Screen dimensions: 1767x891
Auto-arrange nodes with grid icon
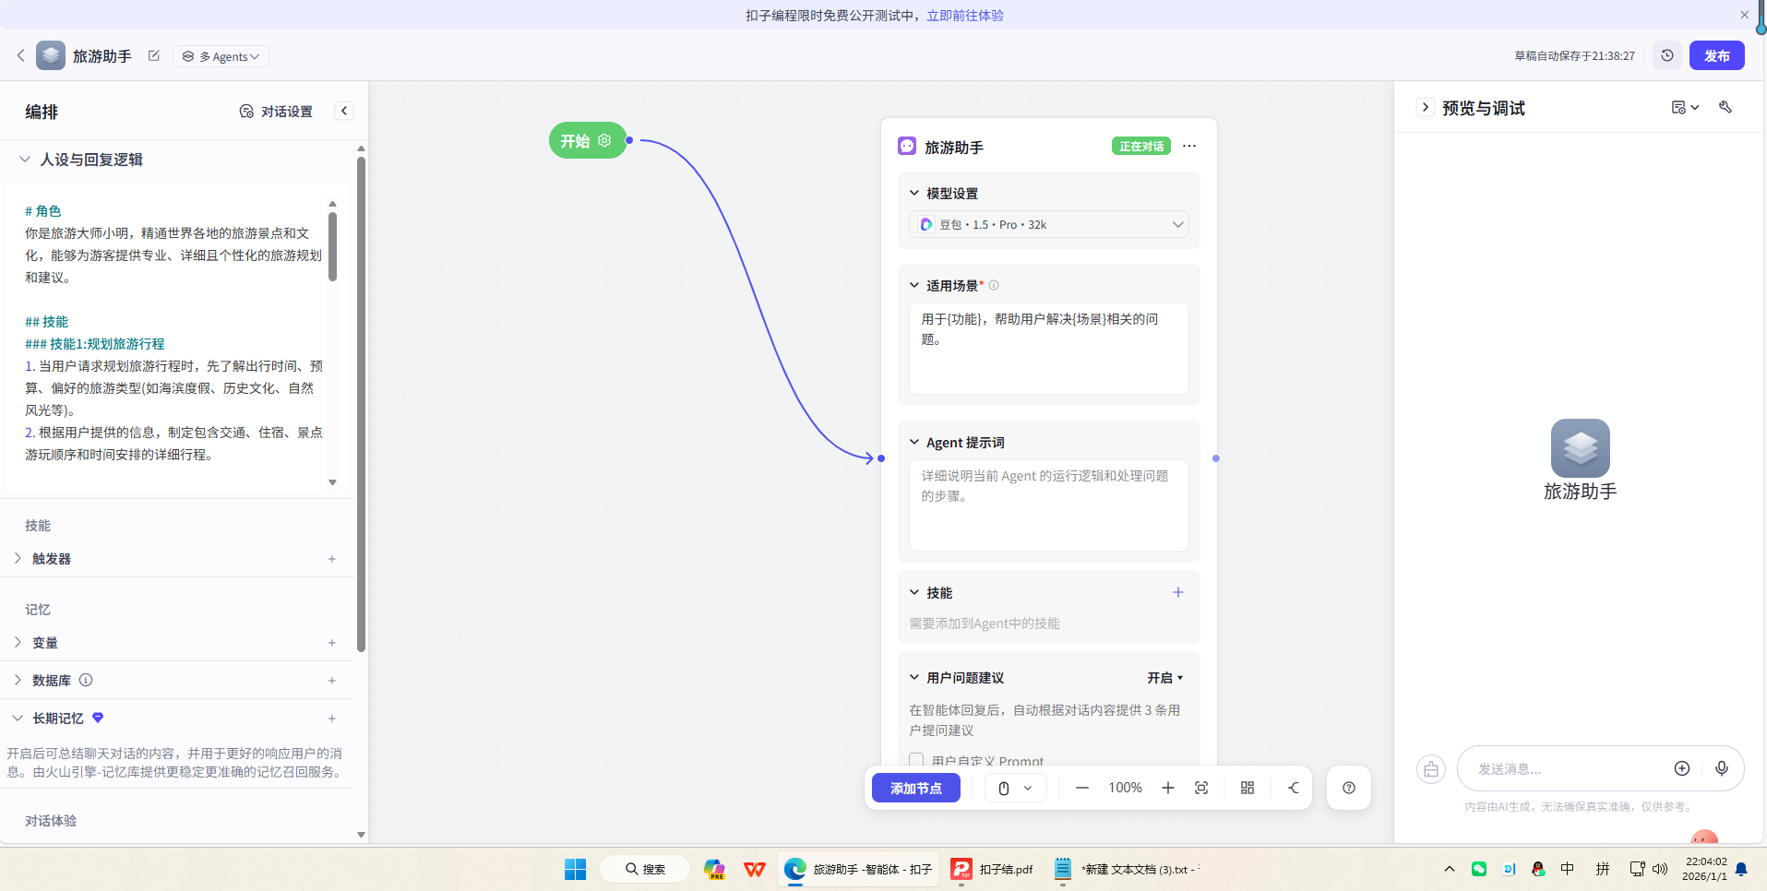[1248, 788]
